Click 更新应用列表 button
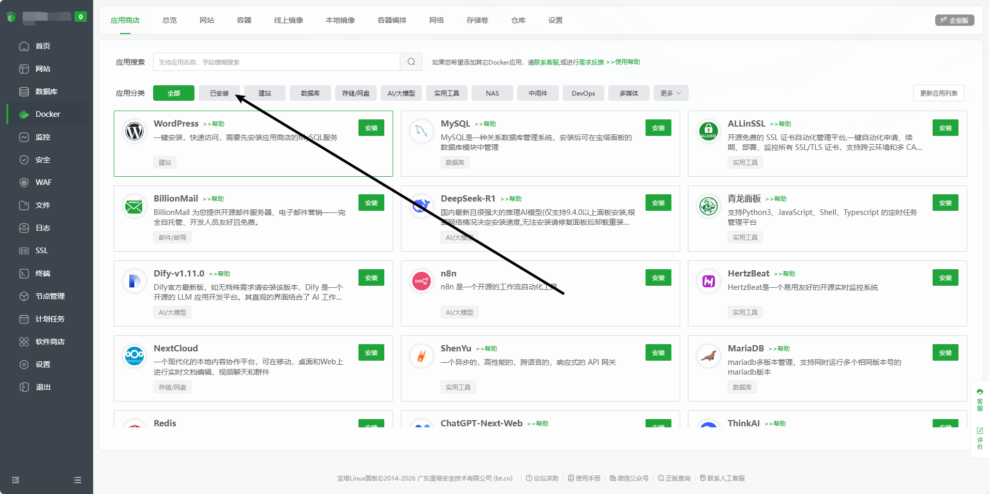The width and height of the screenshot is (989, 494). tap(939, 93)
